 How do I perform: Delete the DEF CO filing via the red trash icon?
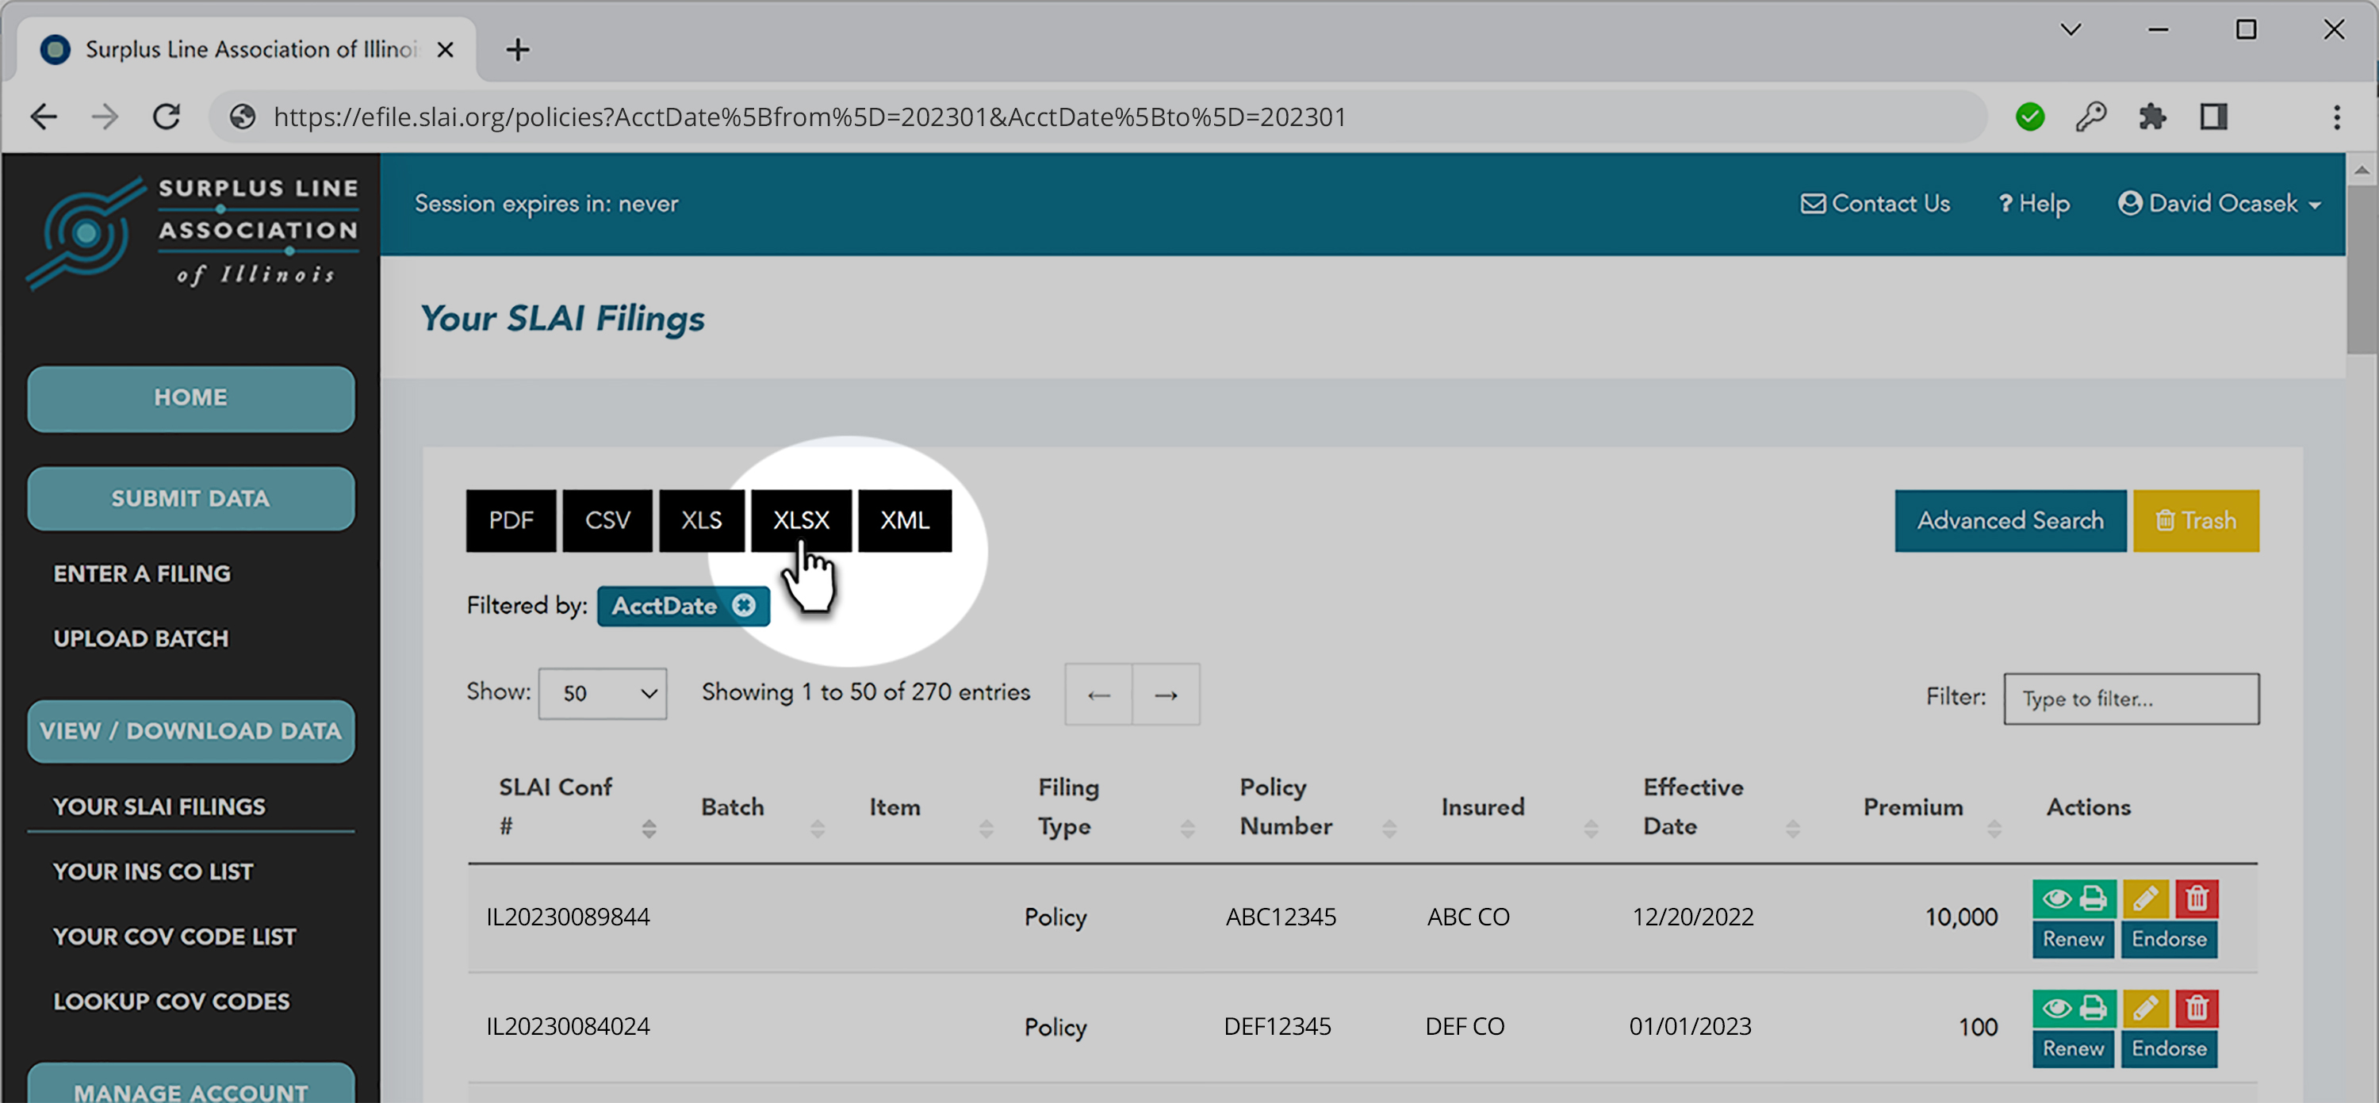[2196, 1008]
